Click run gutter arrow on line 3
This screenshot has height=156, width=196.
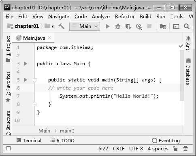pyautogui.click(x=26, y=64)
